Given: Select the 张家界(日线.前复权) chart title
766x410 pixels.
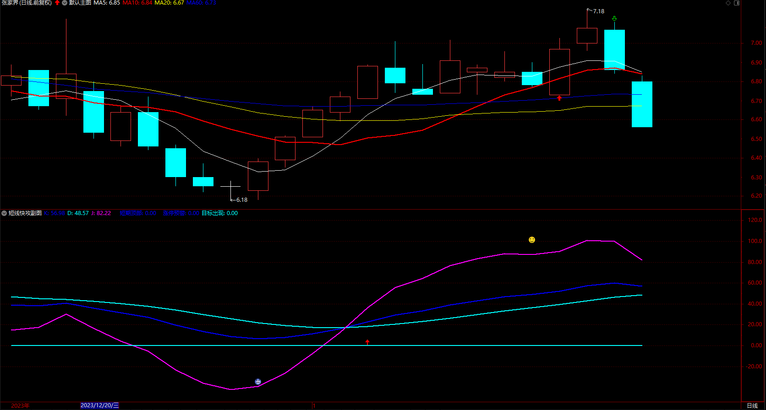Looking at the screenshot, I should pos(27,3).
